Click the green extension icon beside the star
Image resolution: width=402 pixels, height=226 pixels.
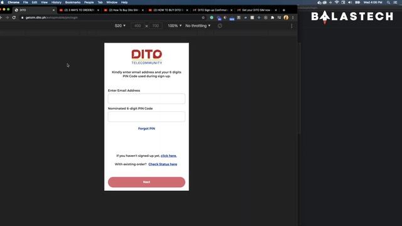point(212,18)
